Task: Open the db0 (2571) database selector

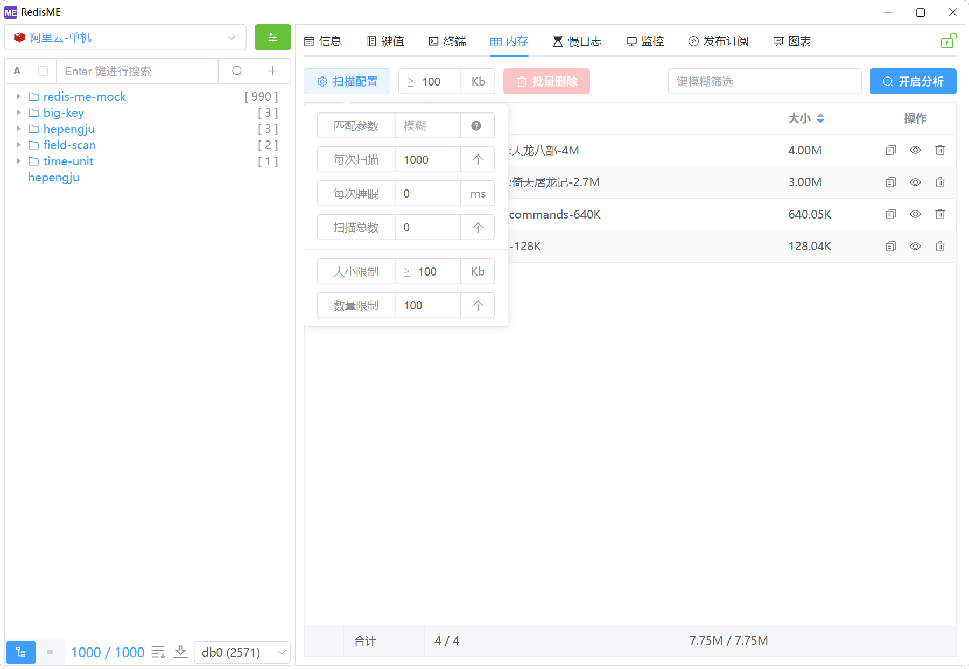Action: point(242,652)
